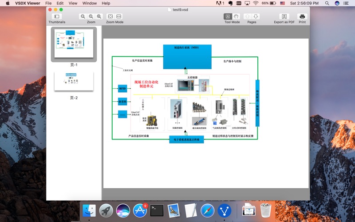
Task: Open the VSDX Viewer application menu
Action: click(x=28, y=3)
